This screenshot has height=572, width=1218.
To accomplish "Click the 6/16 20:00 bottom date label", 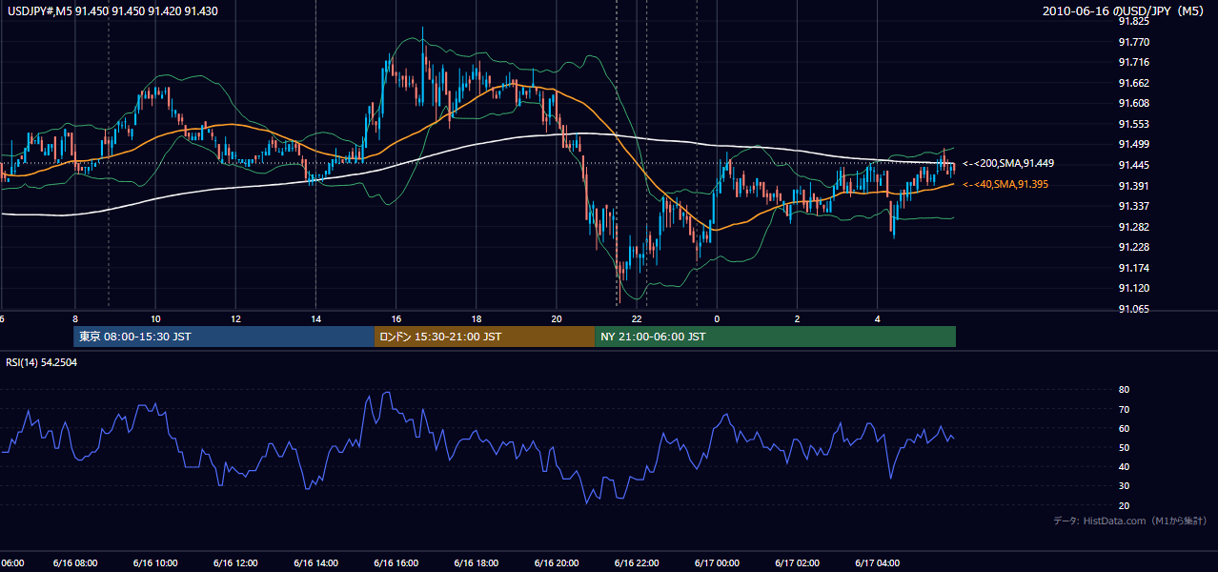I will click(x=556, y=563).
